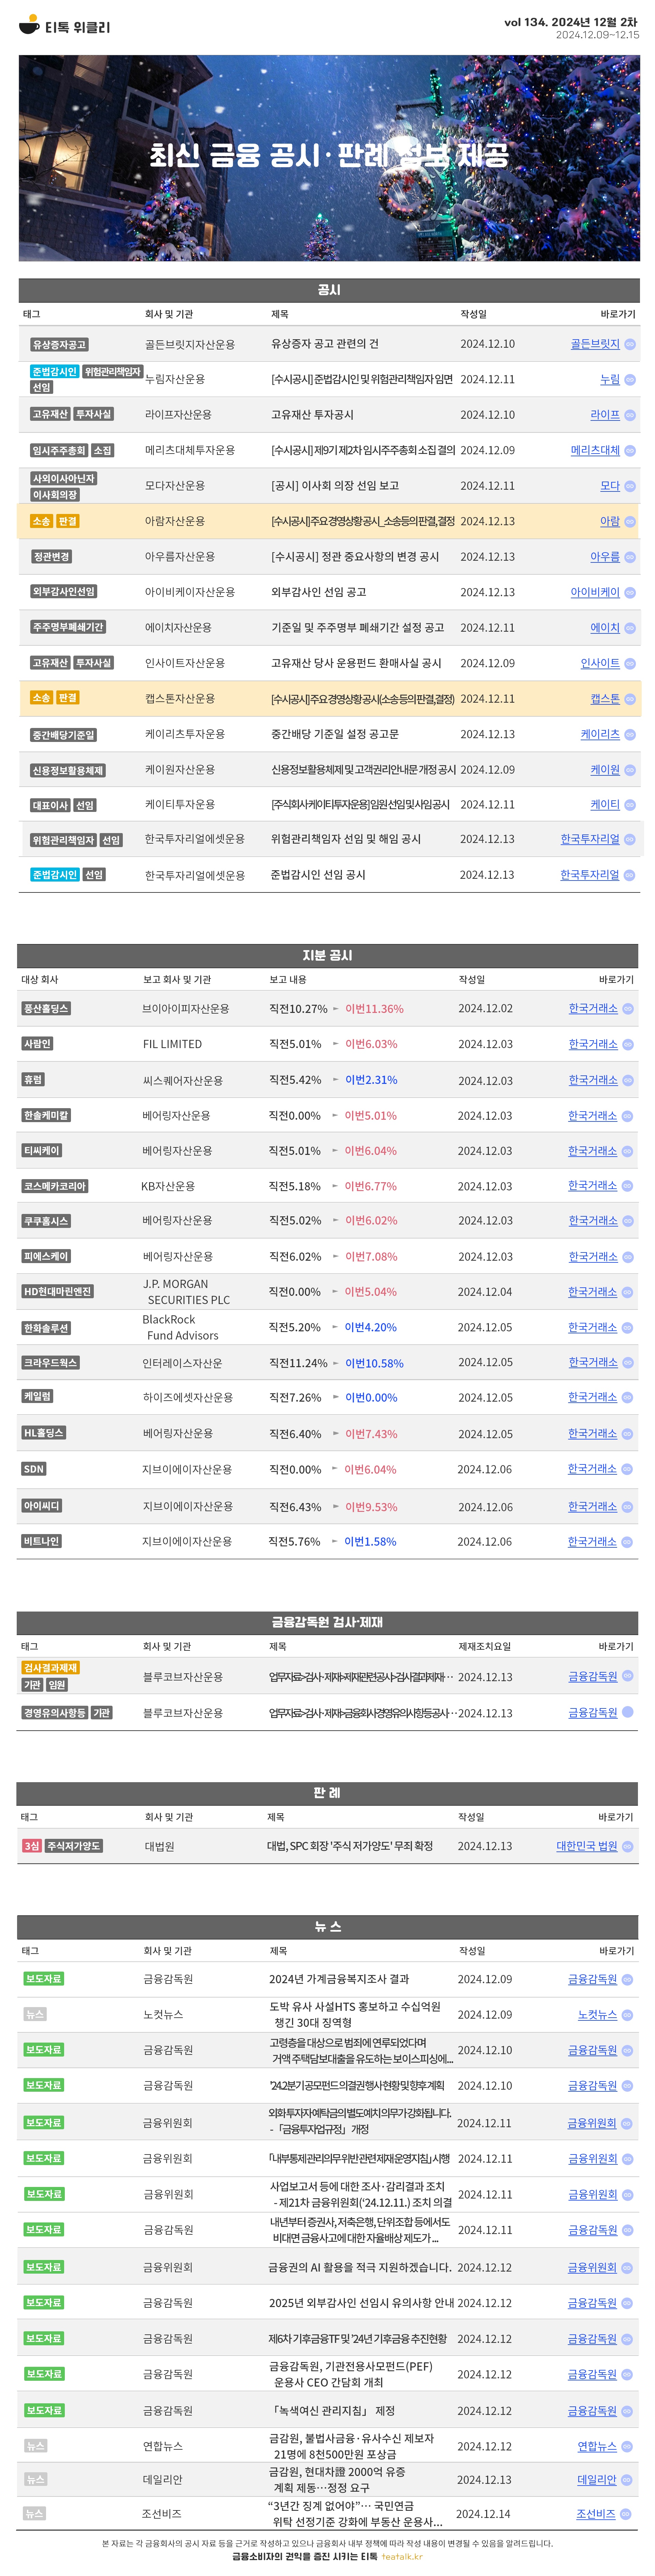Viewport: 655px width, 2576px height.
Task: Click the link icon beside 라이프
Action: coord(630,415)
